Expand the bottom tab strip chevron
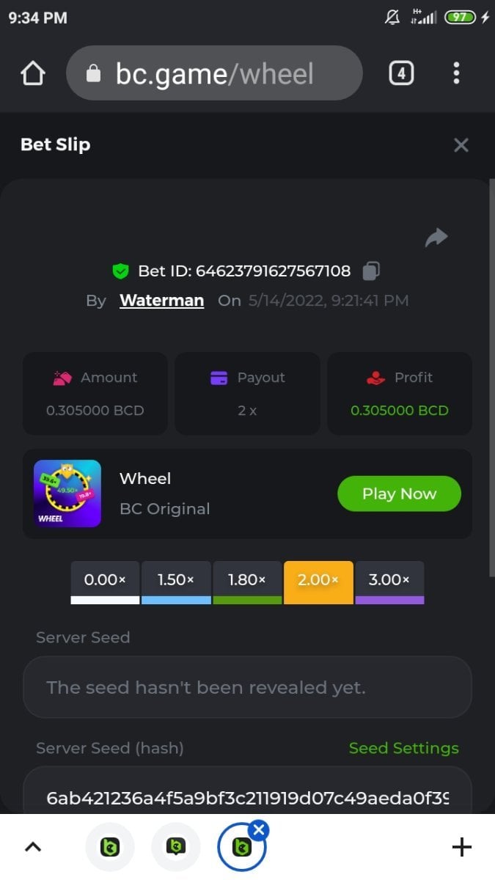 pyautogui.click(x=33, y=847)
